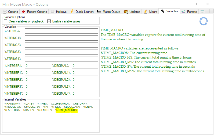
Task: Switch to the Macro tab
Action: (x=150, y=12)
